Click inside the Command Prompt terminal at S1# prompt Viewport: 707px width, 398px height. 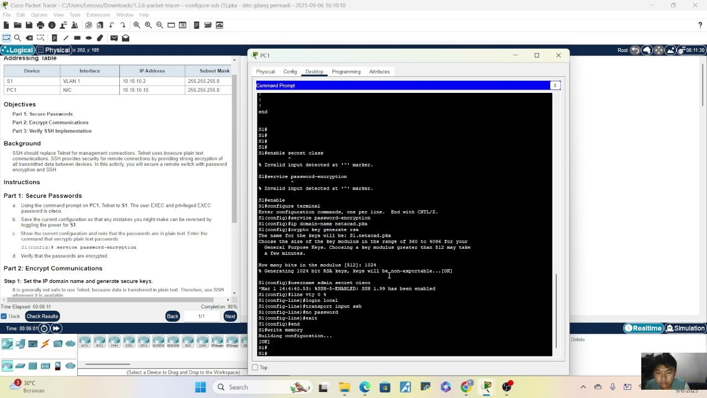263,353
